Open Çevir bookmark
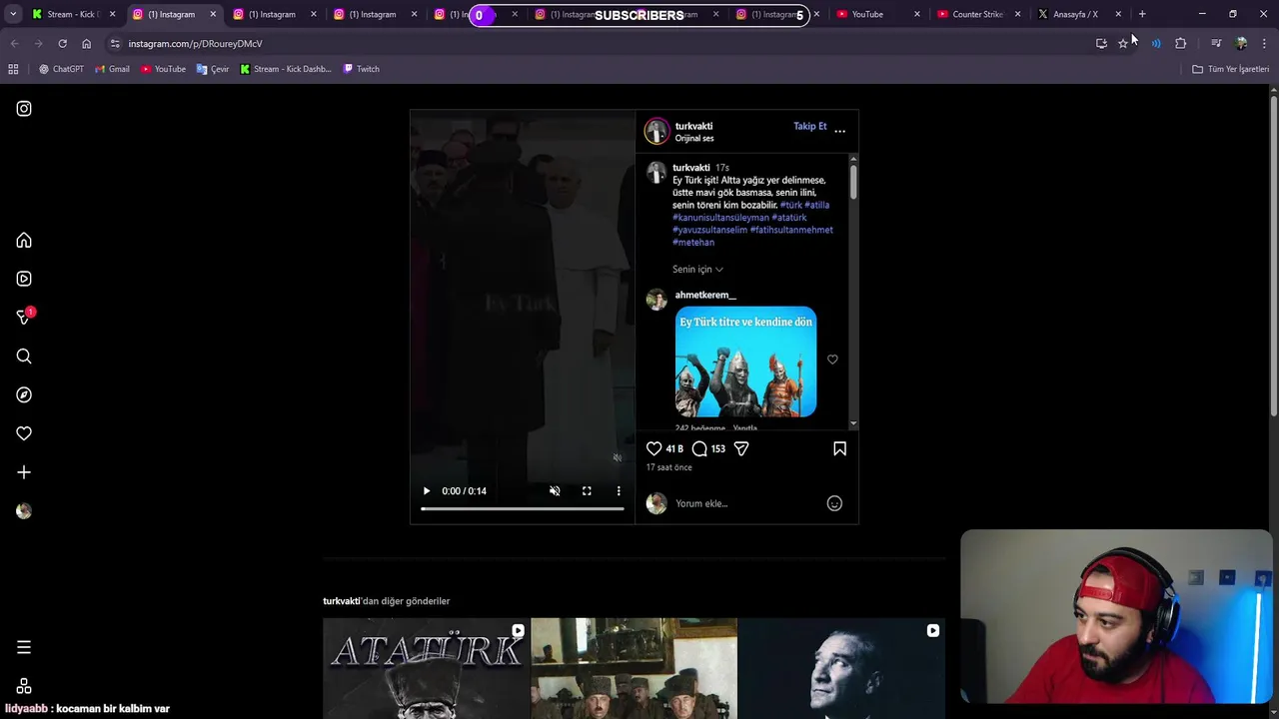 (x=213, y=69)
